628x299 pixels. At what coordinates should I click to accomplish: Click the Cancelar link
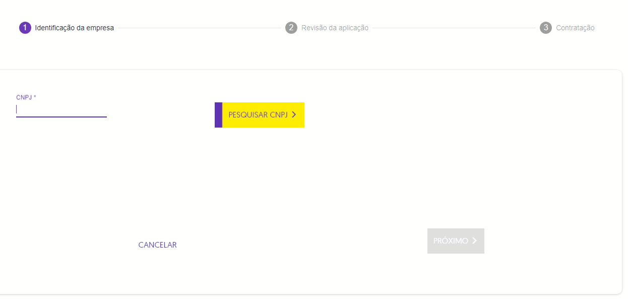tap(157, 245)
